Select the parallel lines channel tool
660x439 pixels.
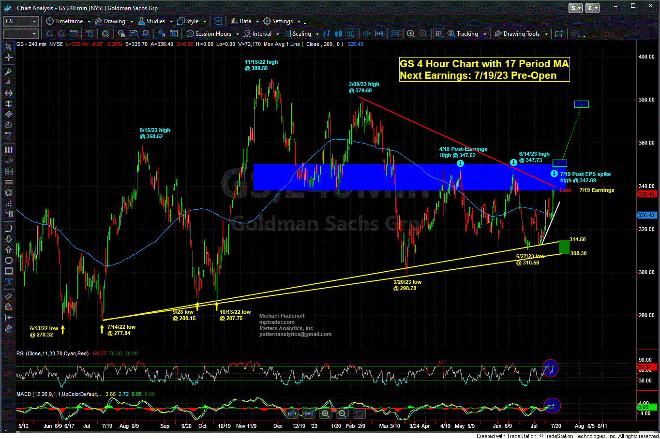pyautogui.click(x=8, y=114)
